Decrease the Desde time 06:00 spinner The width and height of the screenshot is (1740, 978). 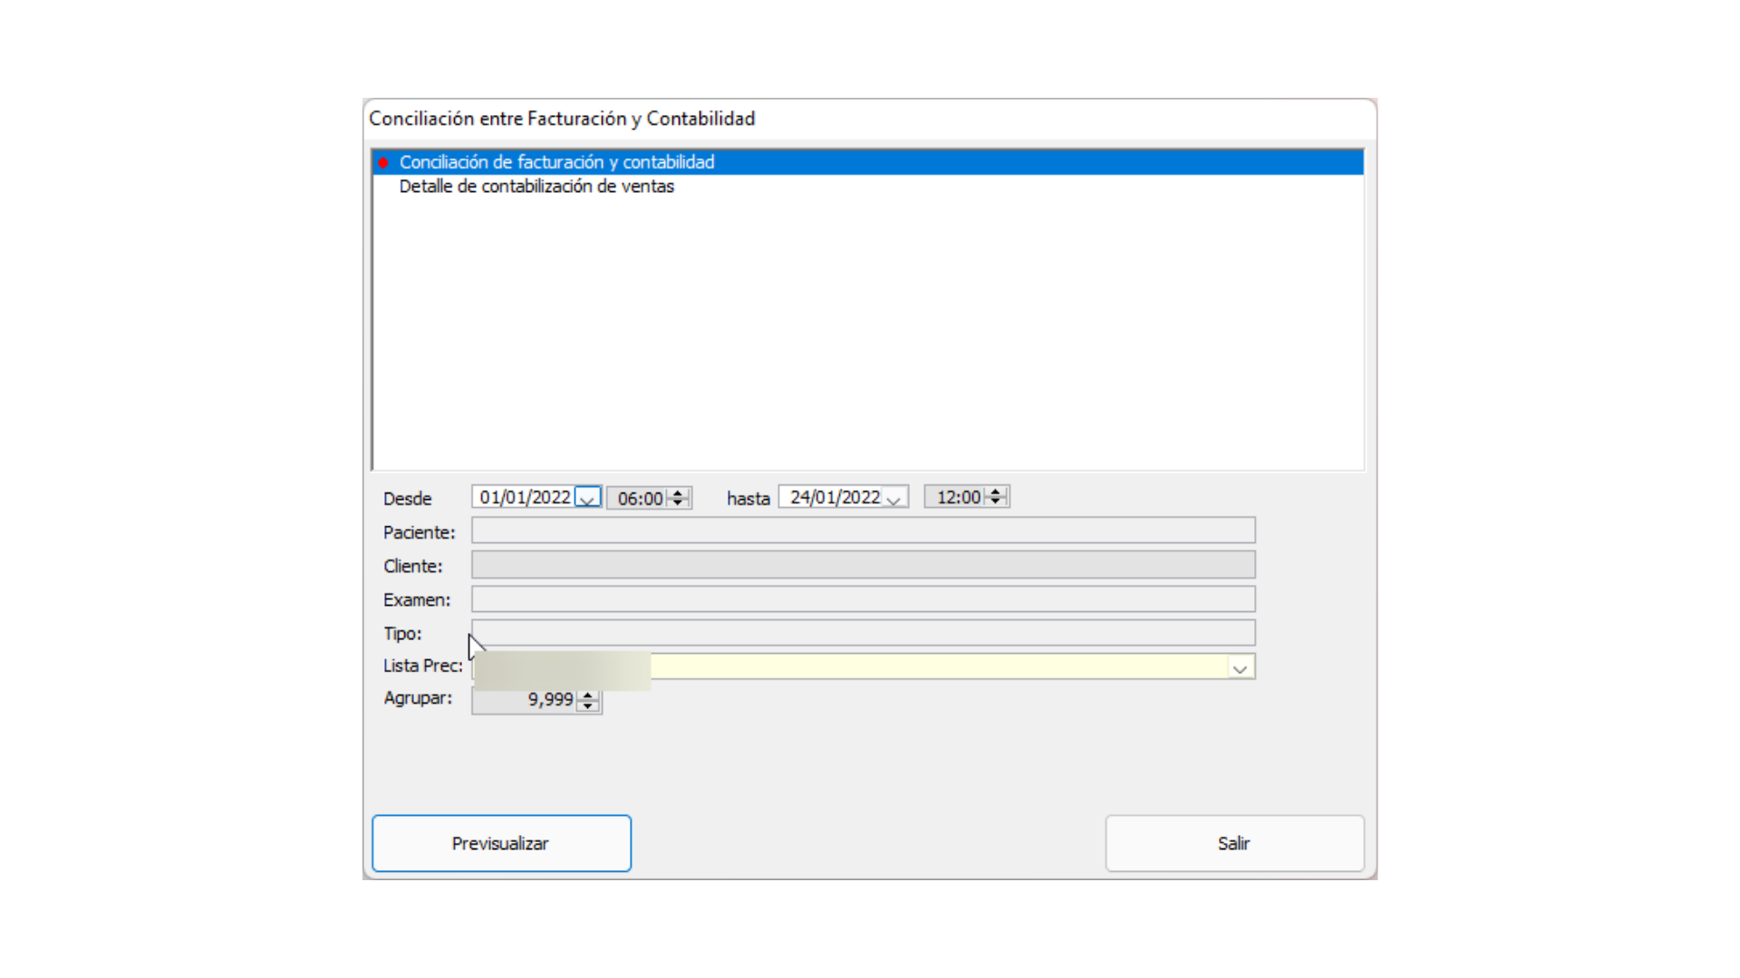click(678, 503)
